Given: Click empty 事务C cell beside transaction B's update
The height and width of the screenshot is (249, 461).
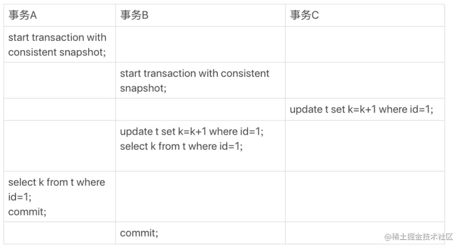Looking at the screenshot, I should (365, 146).
